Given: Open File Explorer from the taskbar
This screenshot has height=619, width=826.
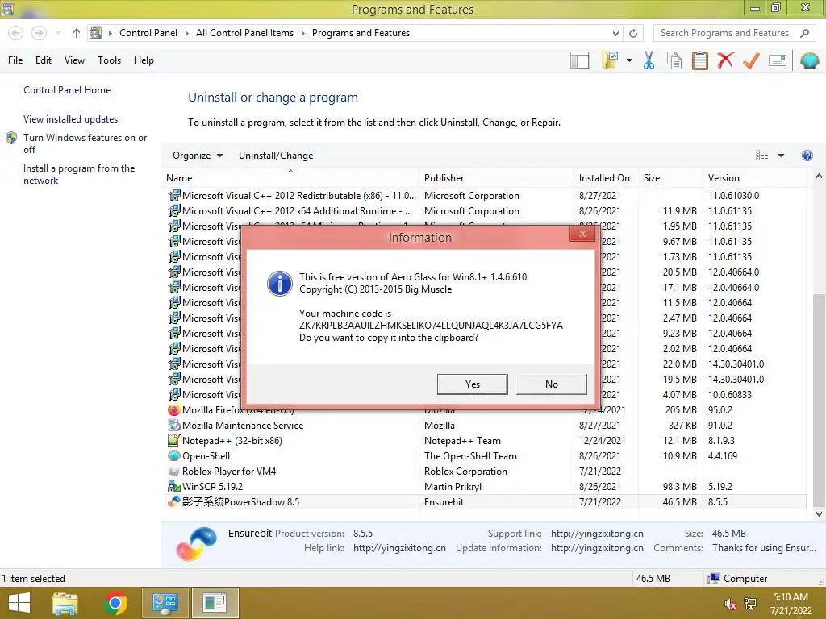Looking at the screenshot, I should click(x=65, y=603).
